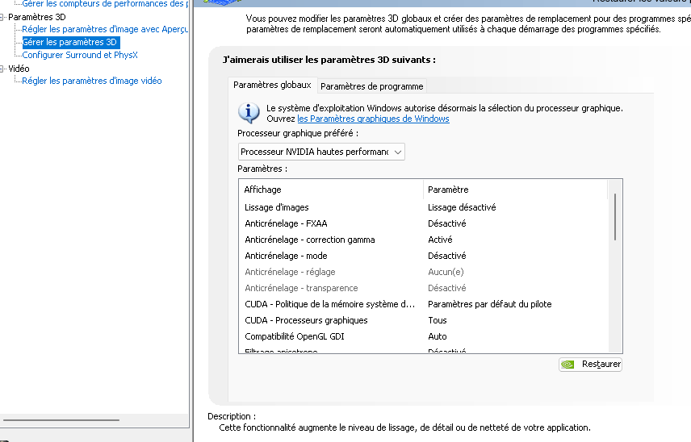Switch to Paramètres de programme tab
Screen dimensions: 691x442
(372, 86)
